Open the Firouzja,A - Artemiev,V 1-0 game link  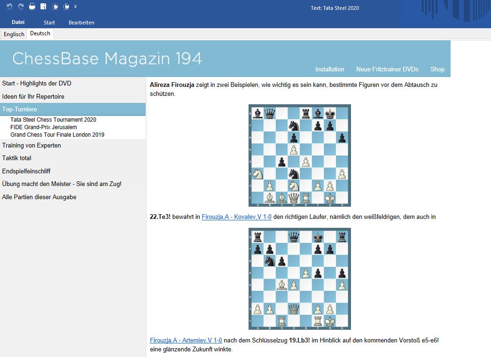tap(186, 340)
